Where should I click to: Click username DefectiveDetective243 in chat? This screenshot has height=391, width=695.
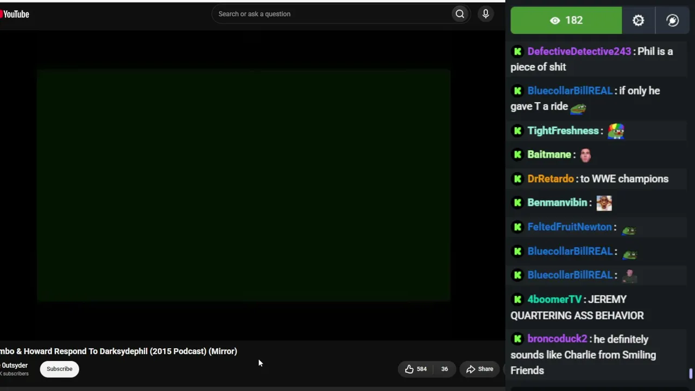[579, 52]
